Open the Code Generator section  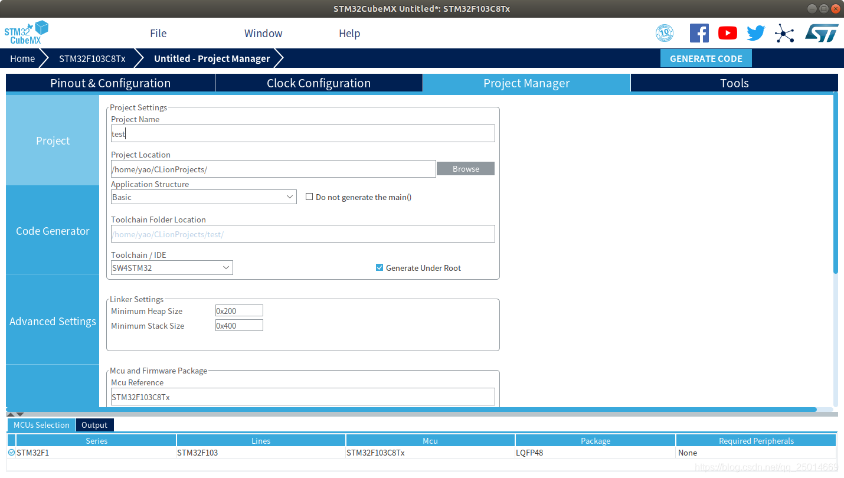tap(53, 231)
